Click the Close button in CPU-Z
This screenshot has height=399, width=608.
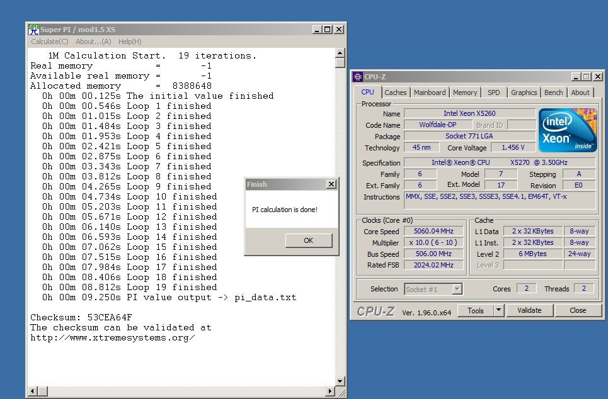click(578, 310)
